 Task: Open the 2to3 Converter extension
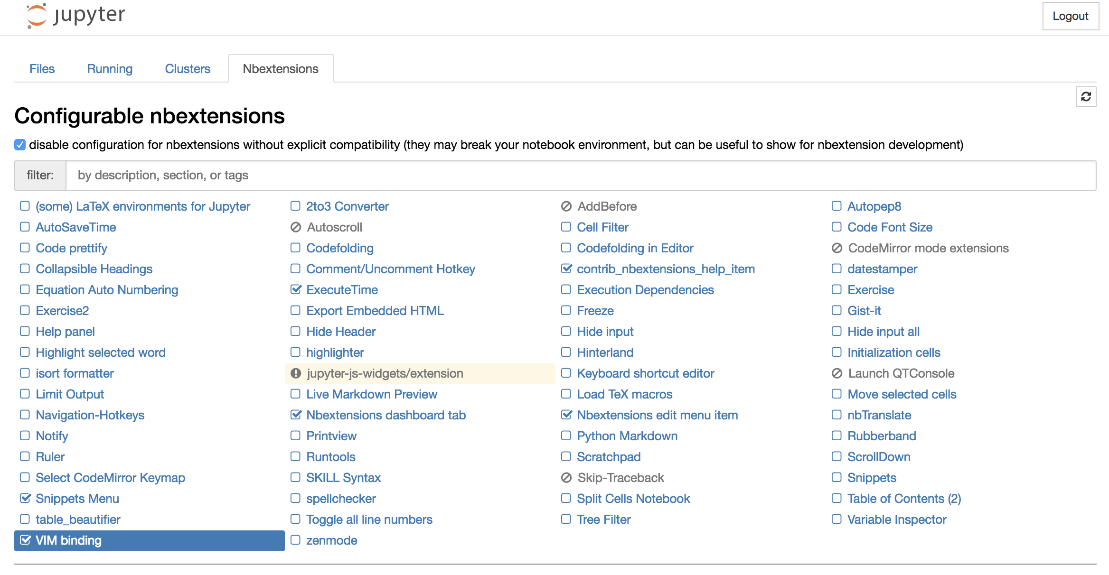coord(348,206)
